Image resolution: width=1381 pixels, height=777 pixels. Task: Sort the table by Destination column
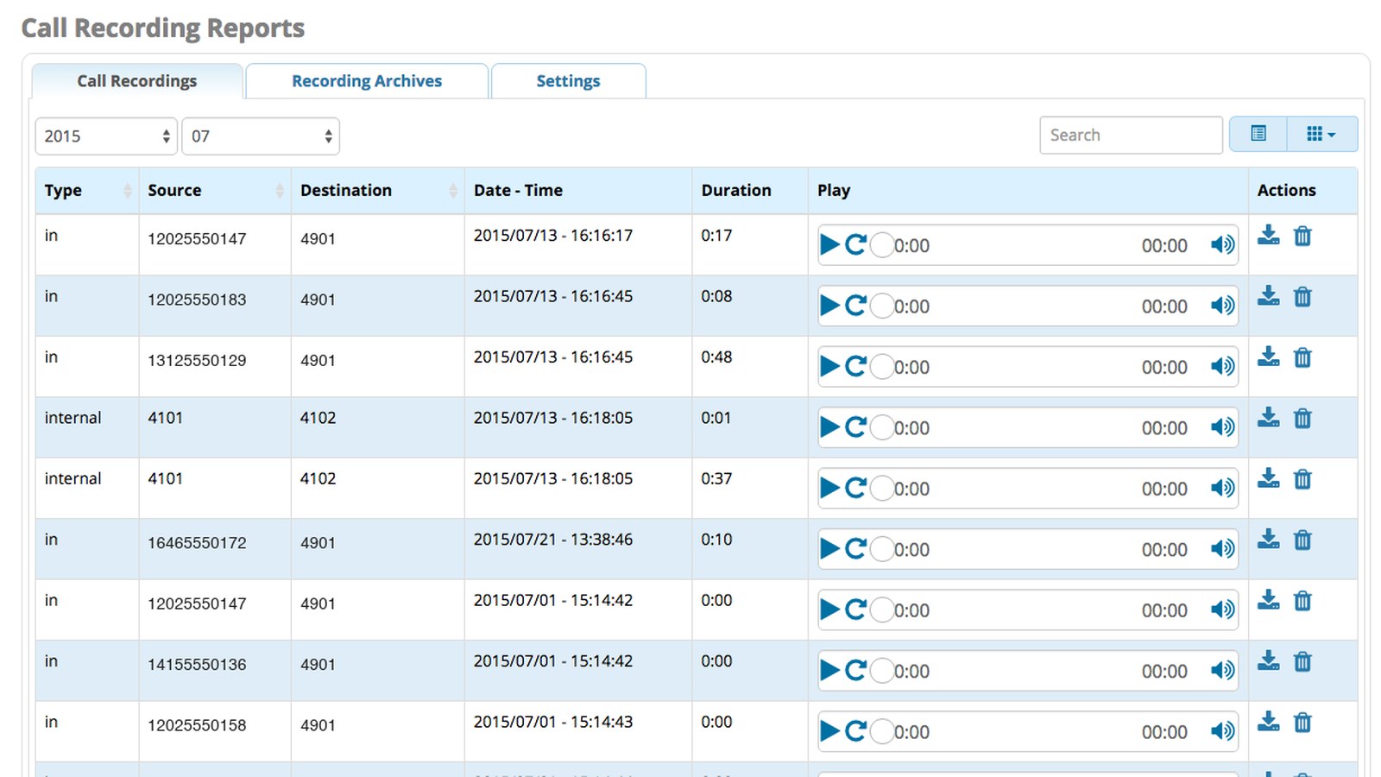(x=378, y=191)
